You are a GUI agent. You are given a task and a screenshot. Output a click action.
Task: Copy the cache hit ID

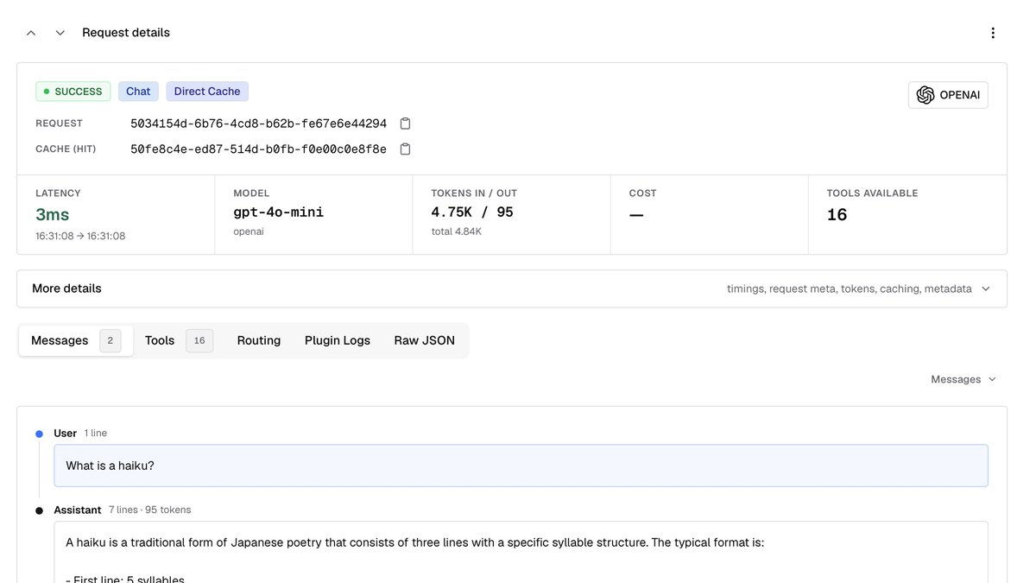click(x=405, y=149)
